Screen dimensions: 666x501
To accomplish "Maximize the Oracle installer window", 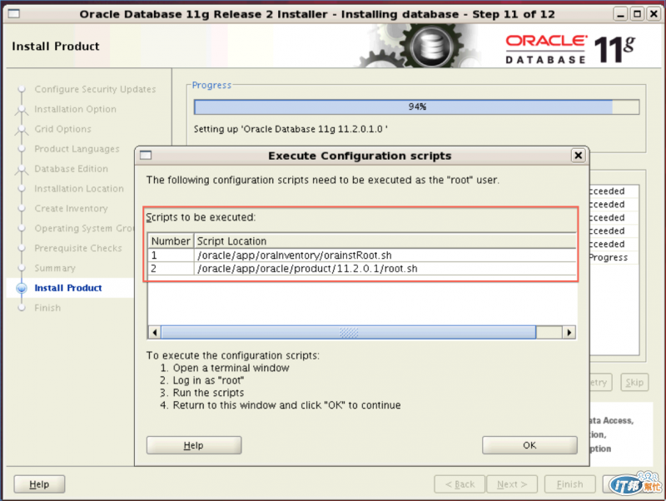I will pos(637,14).
